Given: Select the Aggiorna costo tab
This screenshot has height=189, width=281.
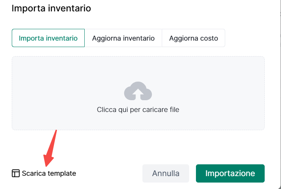Looking at the screenshot, I should tap(193, 38).
